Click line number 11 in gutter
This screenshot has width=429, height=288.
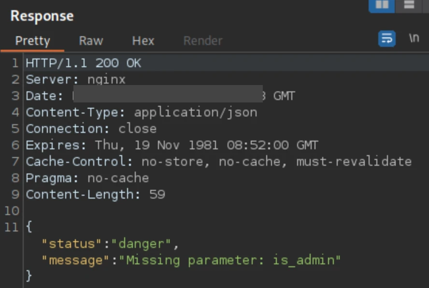[12, 227]
